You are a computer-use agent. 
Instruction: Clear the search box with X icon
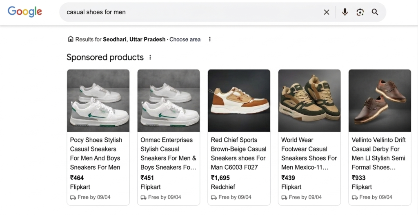pos(327,12)
